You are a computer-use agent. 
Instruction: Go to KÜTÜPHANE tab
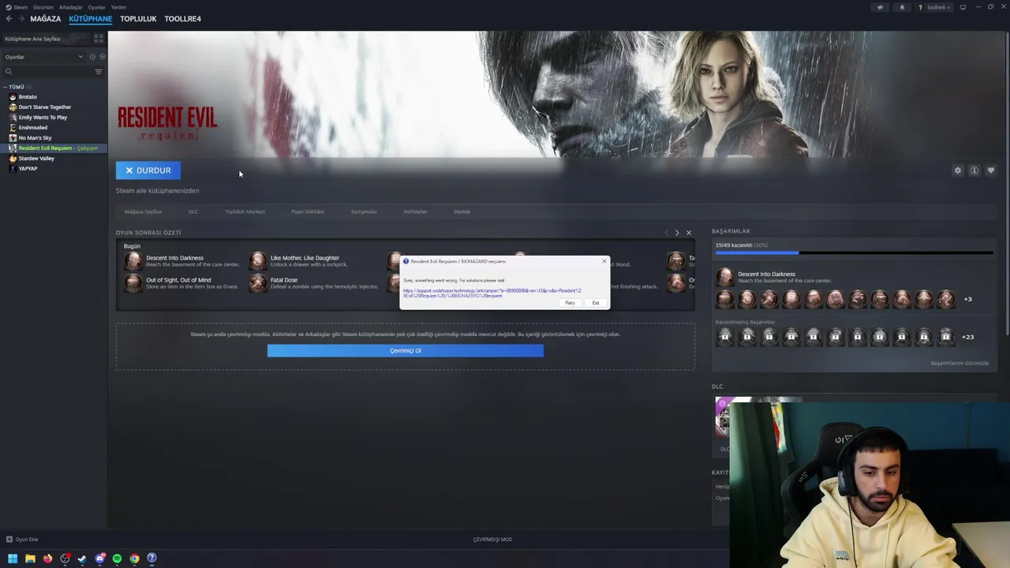(91, 19)
